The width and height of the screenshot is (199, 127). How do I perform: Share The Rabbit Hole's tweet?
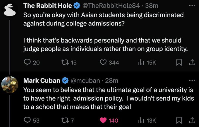(192, 63)
